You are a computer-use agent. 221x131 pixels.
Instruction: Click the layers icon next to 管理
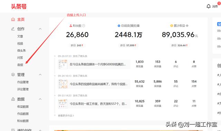click(13, 74)
